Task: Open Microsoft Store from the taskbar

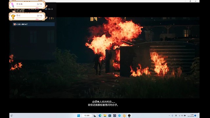Action: tap(110, 116)
